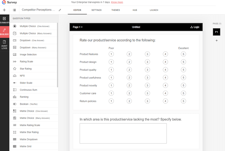Click the pencil icon to rename survey
Screen dimensions: 225x151
click(x=60, y=10)
